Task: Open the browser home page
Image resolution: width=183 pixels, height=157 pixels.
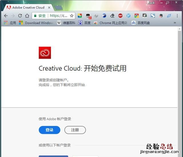Action: 27,16
